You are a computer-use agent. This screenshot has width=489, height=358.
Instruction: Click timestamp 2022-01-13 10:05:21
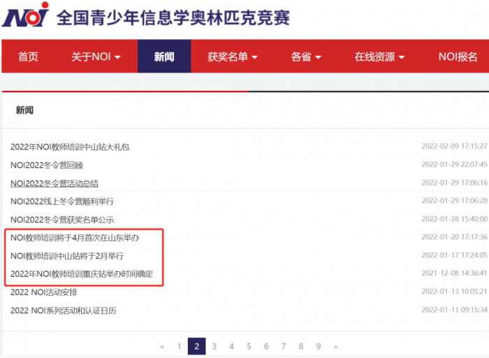click(x=454, y=292)
